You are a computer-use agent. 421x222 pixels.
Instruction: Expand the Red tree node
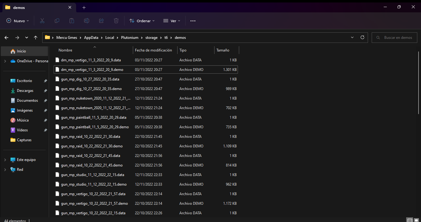click(x=5, y=170)
